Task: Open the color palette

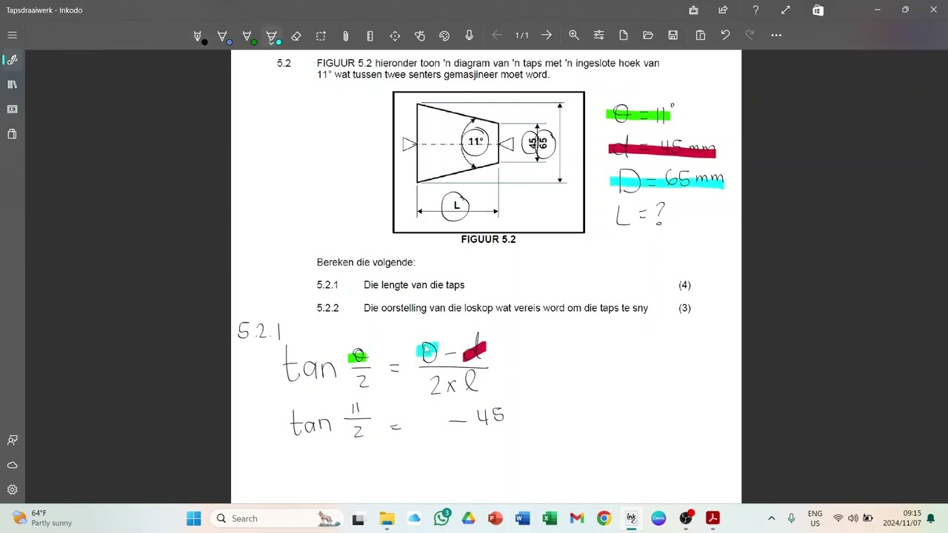Action: [x=444, y=36]
